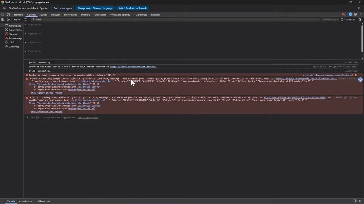
Task: Click Switch DevTools to Spanish
Action: tap(132, 8)
